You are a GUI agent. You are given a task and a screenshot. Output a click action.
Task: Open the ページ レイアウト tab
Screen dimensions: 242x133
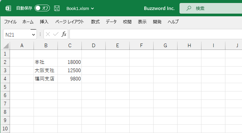69,22
